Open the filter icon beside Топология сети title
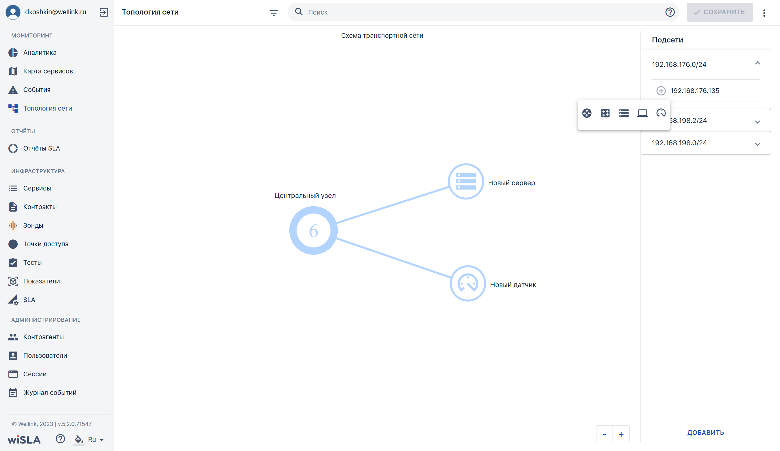780x451 pixels. 274,13
